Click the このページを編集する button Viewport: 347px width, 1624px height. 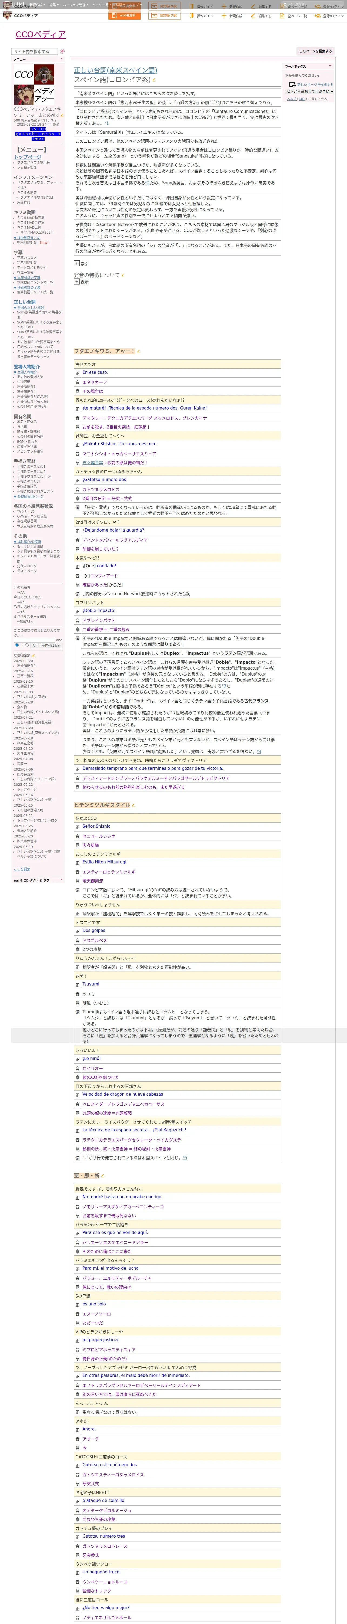(315, 51)
